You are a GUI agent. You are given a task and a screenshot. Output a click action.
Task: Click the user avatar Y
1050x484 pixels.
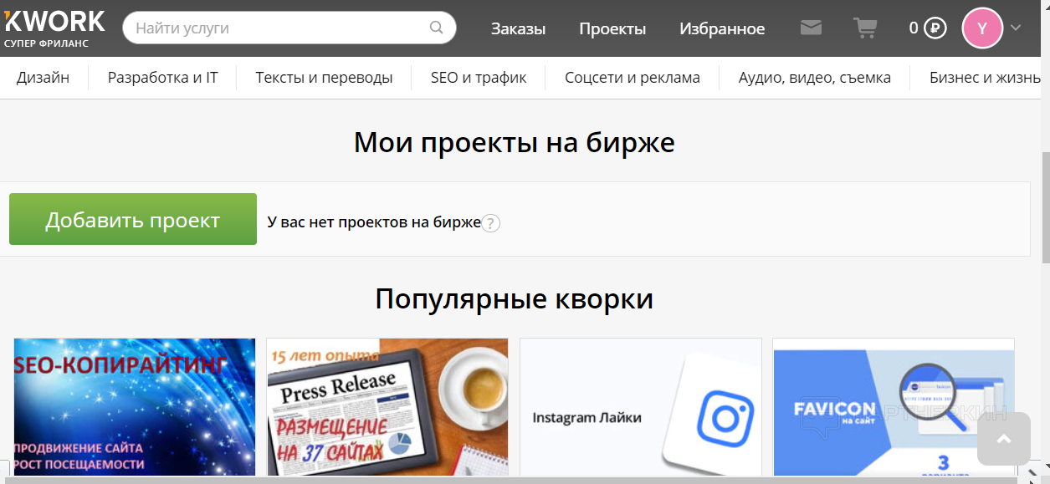click(x=982, y=28)
